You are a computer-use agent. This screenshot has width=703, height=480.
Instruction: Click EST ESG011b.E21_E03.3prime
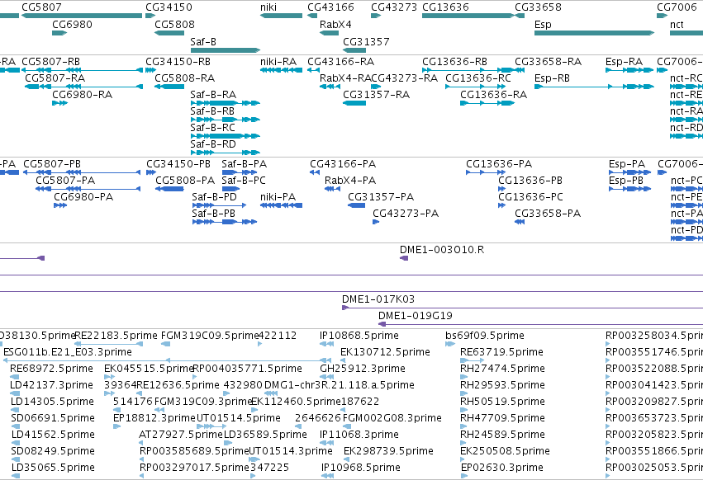[166, 360]
